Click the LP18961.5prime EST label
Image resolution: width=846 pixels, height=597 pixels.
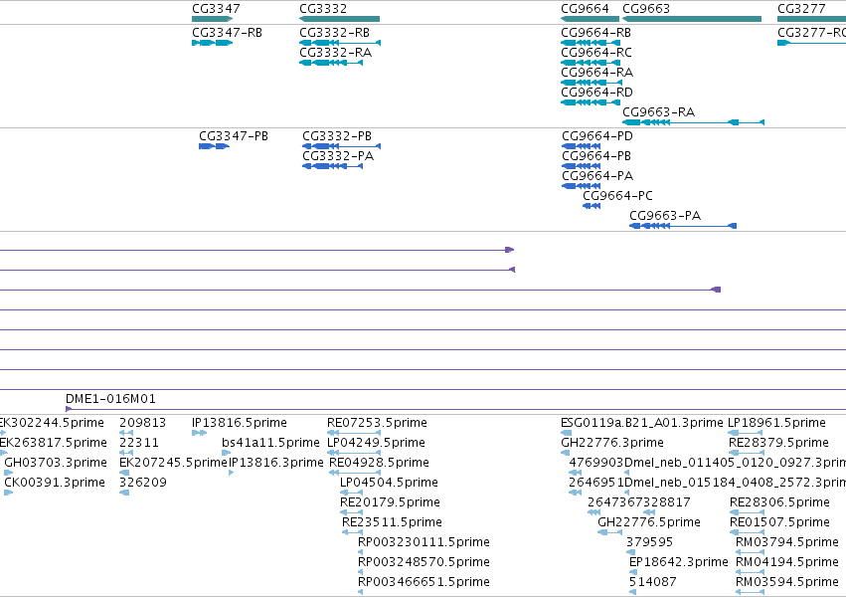pos(777,423)
